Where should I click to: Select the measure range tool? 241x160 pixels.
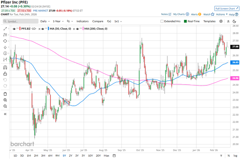5,59
